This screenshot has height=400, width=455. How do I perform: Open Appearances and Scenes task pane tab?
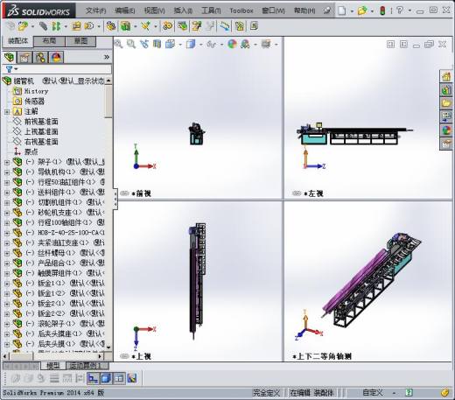pos(446,130)
